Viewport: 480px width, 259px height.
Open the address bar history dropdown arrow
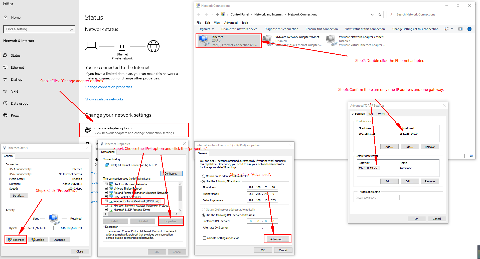pos(372,14)
